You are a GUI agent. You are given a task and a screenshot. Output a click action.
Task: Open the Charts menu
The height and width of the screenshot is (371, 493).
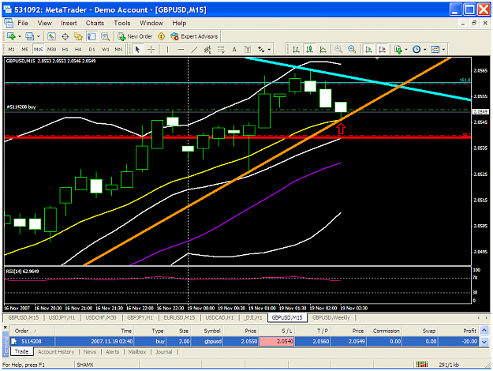click(x=95, y=23)
